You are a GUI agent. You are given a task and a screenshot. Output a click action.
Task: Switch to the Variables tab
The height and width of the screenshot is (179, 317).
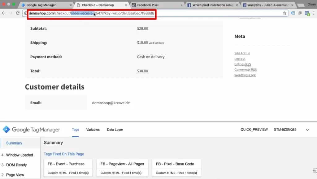(93, 130)
